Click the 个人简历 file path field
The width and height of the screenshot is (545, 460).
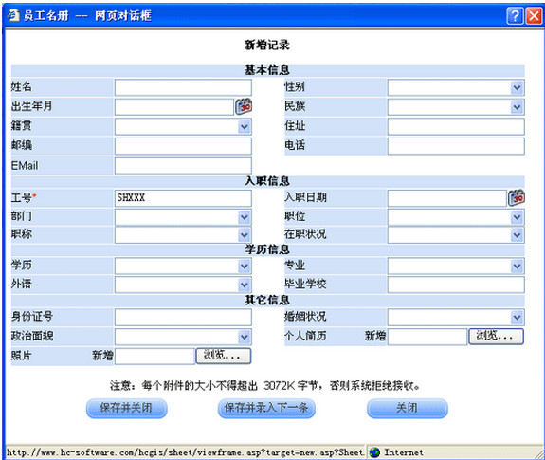click(x=427, y=337)
